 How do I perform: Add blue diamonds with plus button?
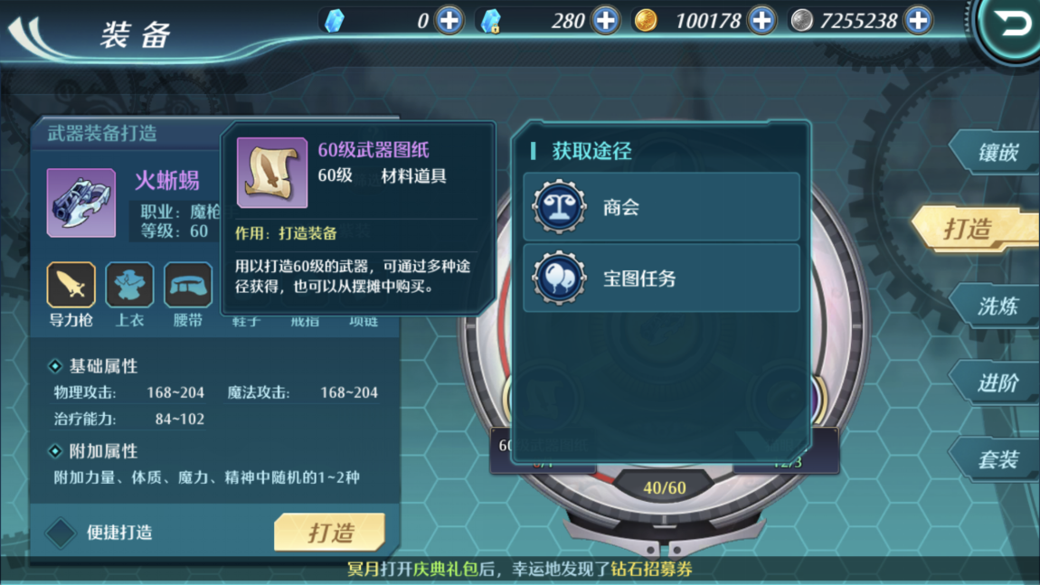449,21
